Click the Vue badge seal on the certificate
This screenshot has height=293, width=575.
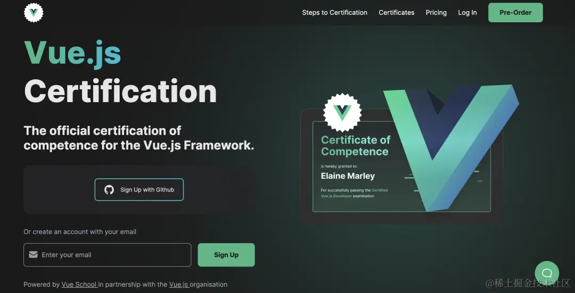(x=342, y=112)
